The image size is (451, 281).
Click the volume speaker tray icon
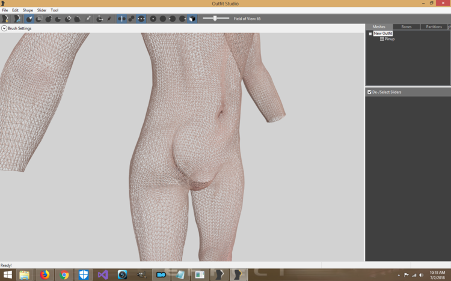pos(422,275)
